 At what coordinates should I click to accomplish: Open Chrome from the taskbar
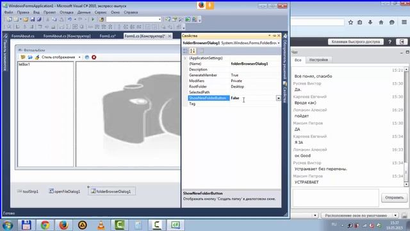point(45,225)
